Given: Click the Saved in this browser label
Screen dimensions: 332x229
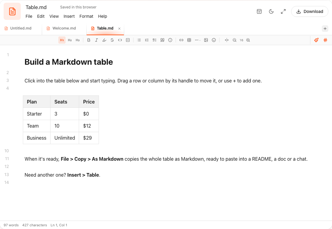Looking at the screenshot, I should [78, 7].
